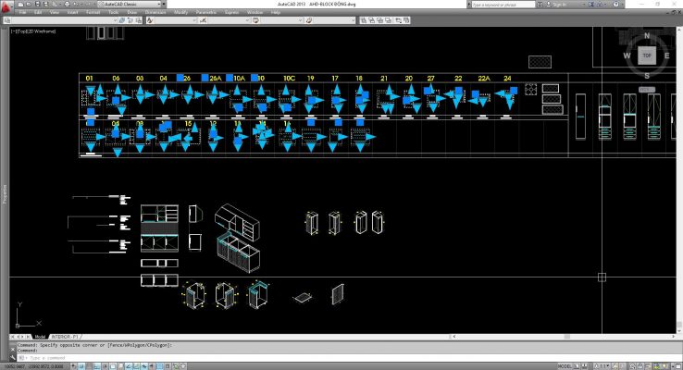Open the AutoCAD application menu logo
The image size is (683, 370).
coord(6,6)
